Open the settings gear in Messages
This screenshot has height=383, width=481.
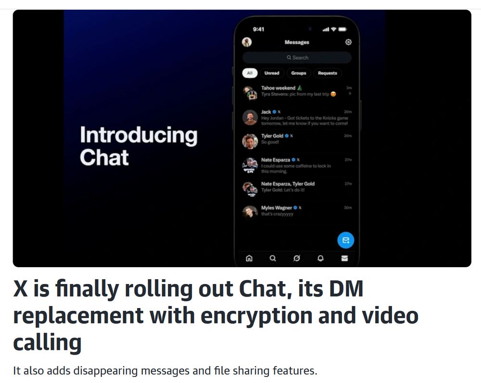click(x=348, y=42)
